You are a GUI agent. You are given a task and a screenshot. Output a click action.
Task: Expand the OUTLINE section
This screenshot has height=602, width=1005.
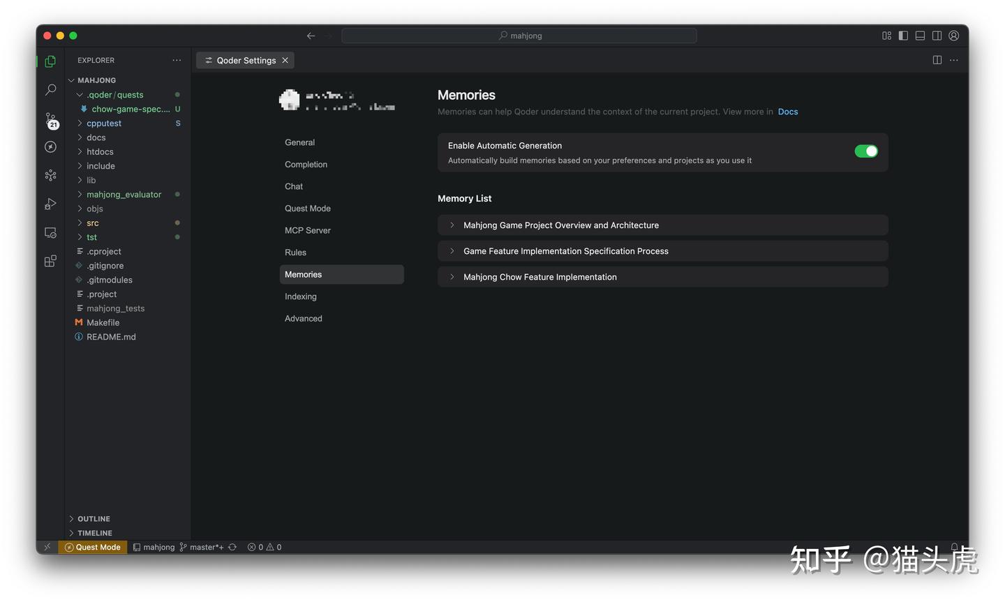94,519
